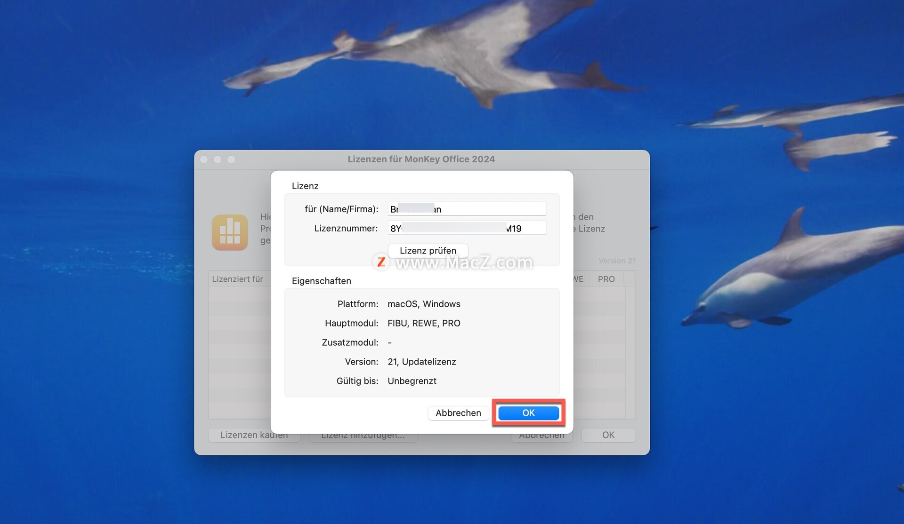Focus the Lizenznummer input field
This screenshot has height=524, width=904.
click(x=467, y=228)
